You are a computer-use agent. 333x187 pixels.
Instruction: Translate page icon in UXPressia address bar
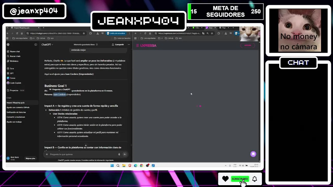[x=204, y=33]
